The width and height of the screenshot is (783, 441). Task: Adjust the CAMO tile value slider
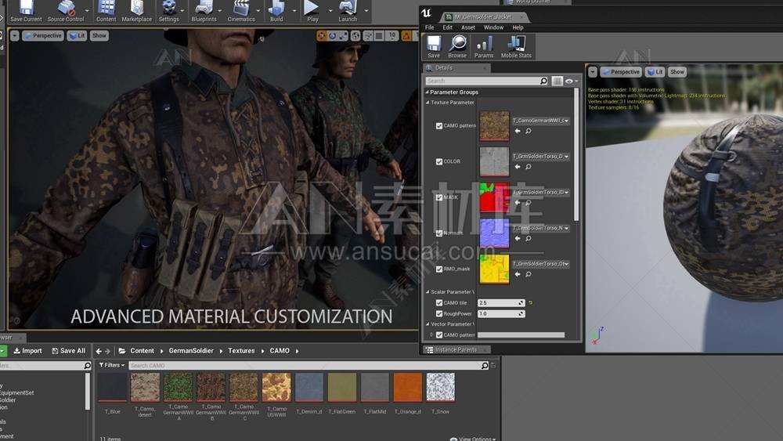[501, 302]
